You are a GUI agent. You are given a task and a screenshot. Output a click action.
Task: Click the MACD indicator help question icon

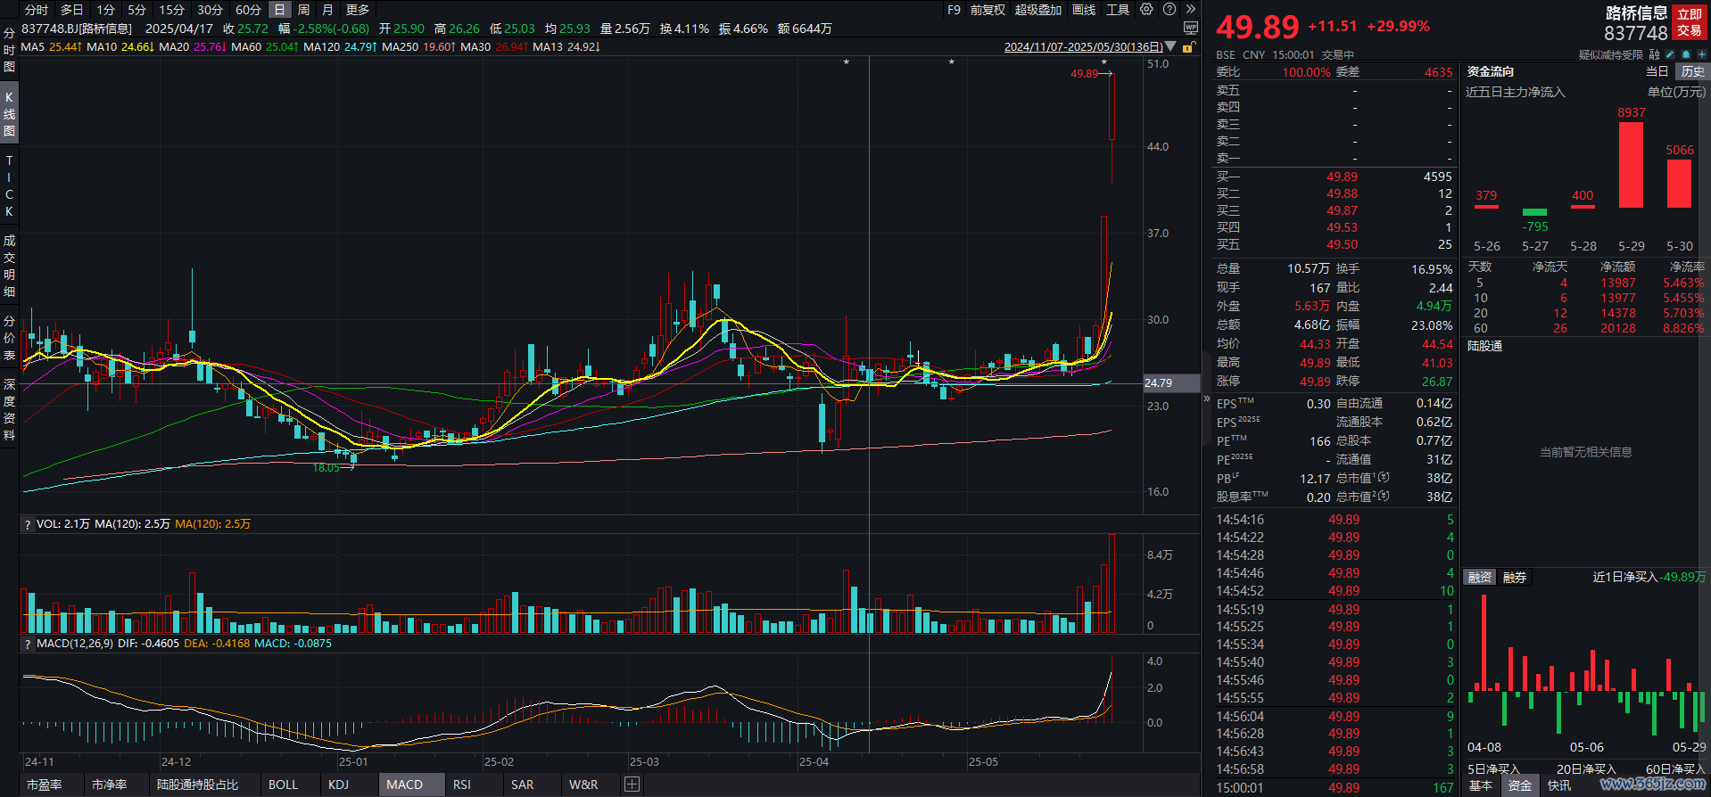pyautogui.click(x=28, y=644)
